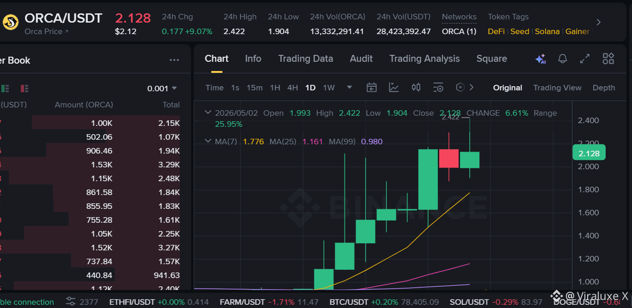Select the 15m interval
This screenshot has height=308, width=632.
(254, 88)
